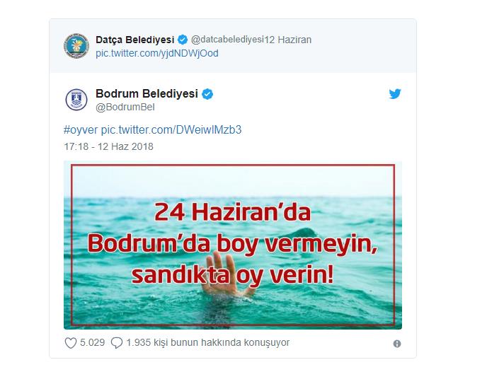Open pic.twitter.com/yjdNDWjOod link
Image resolution: width=487 pixels, height=372 pixels.
pos(157,53)
